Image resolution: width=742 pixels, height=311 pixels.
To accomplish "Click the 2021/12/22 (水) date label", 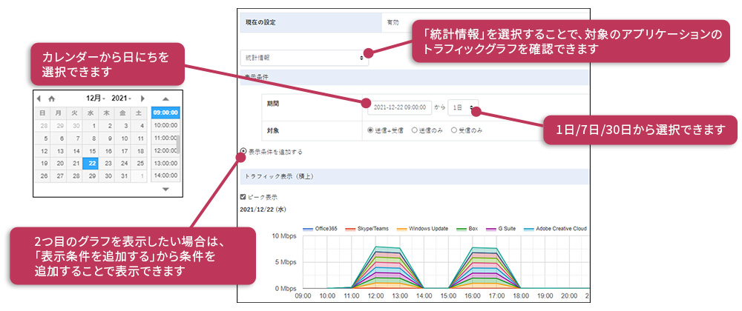I will 263,209.
